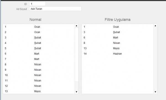Select row 6 Mart in Filtre Uygulama list
The height and width of the screenshot is (100, 166).
(x=118, y=38)
